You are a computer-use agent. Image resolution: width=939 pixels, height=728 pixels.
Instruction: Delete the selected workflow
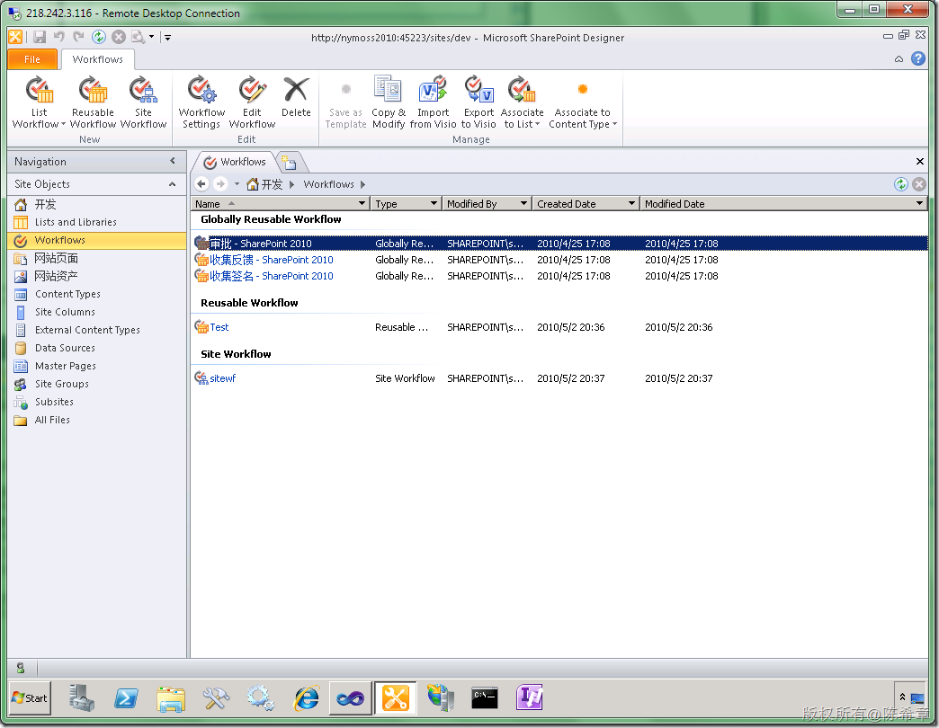click(x=296, y=97)
